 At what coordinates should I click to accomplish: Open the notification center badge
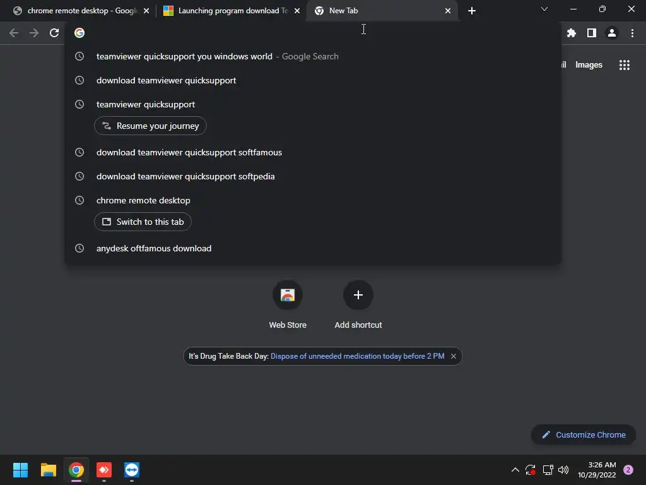(628, 470)
